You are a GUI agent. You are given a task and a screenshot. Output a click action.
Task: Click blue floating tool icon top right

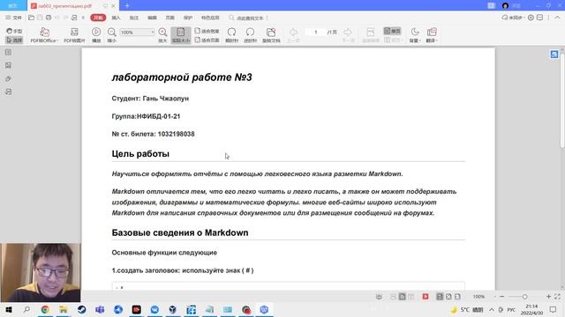(554, 54)
